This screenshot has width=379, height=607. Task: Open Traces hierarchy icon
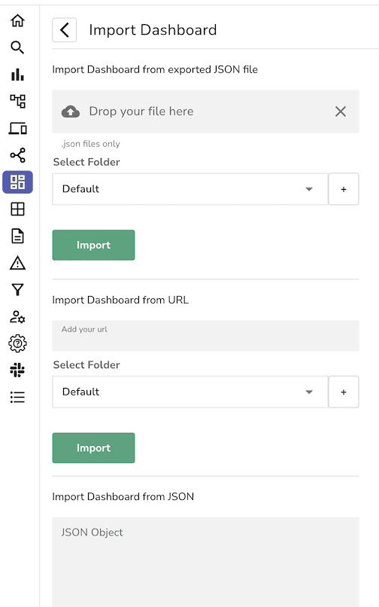(x=17, y=101)
